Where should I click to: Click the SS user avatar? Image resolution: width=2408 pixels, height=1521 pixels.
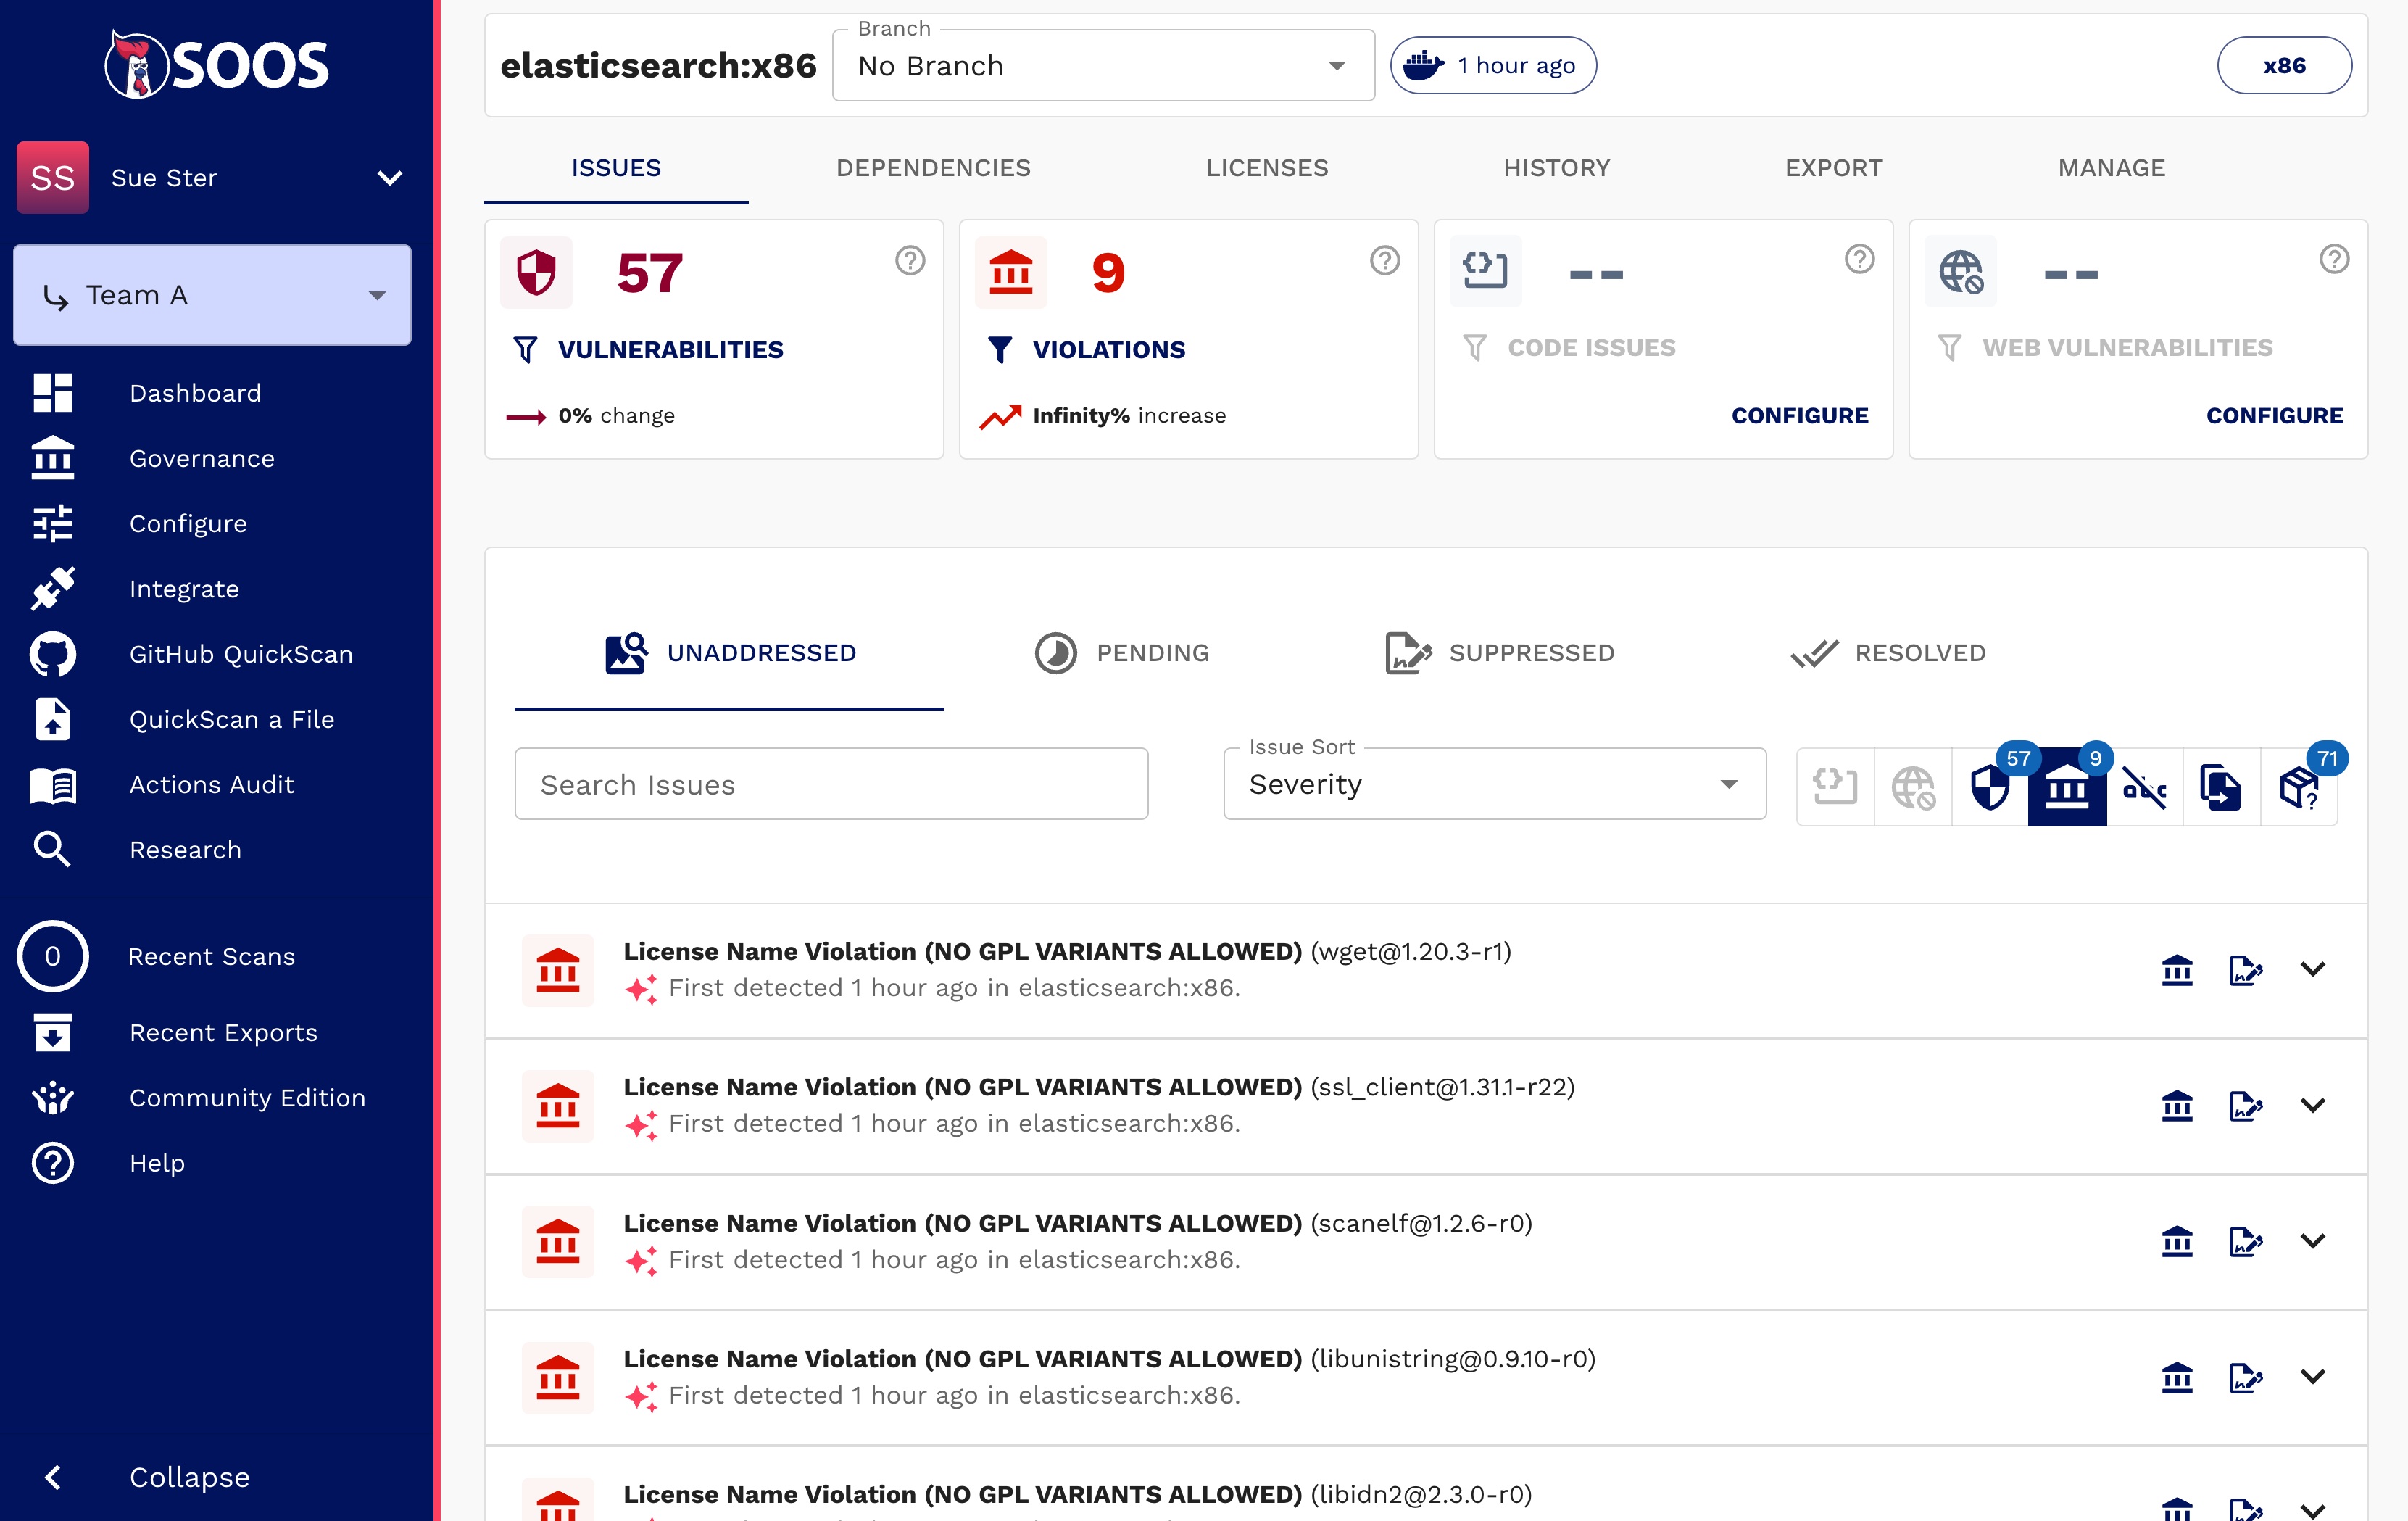(x=53, y=177)
